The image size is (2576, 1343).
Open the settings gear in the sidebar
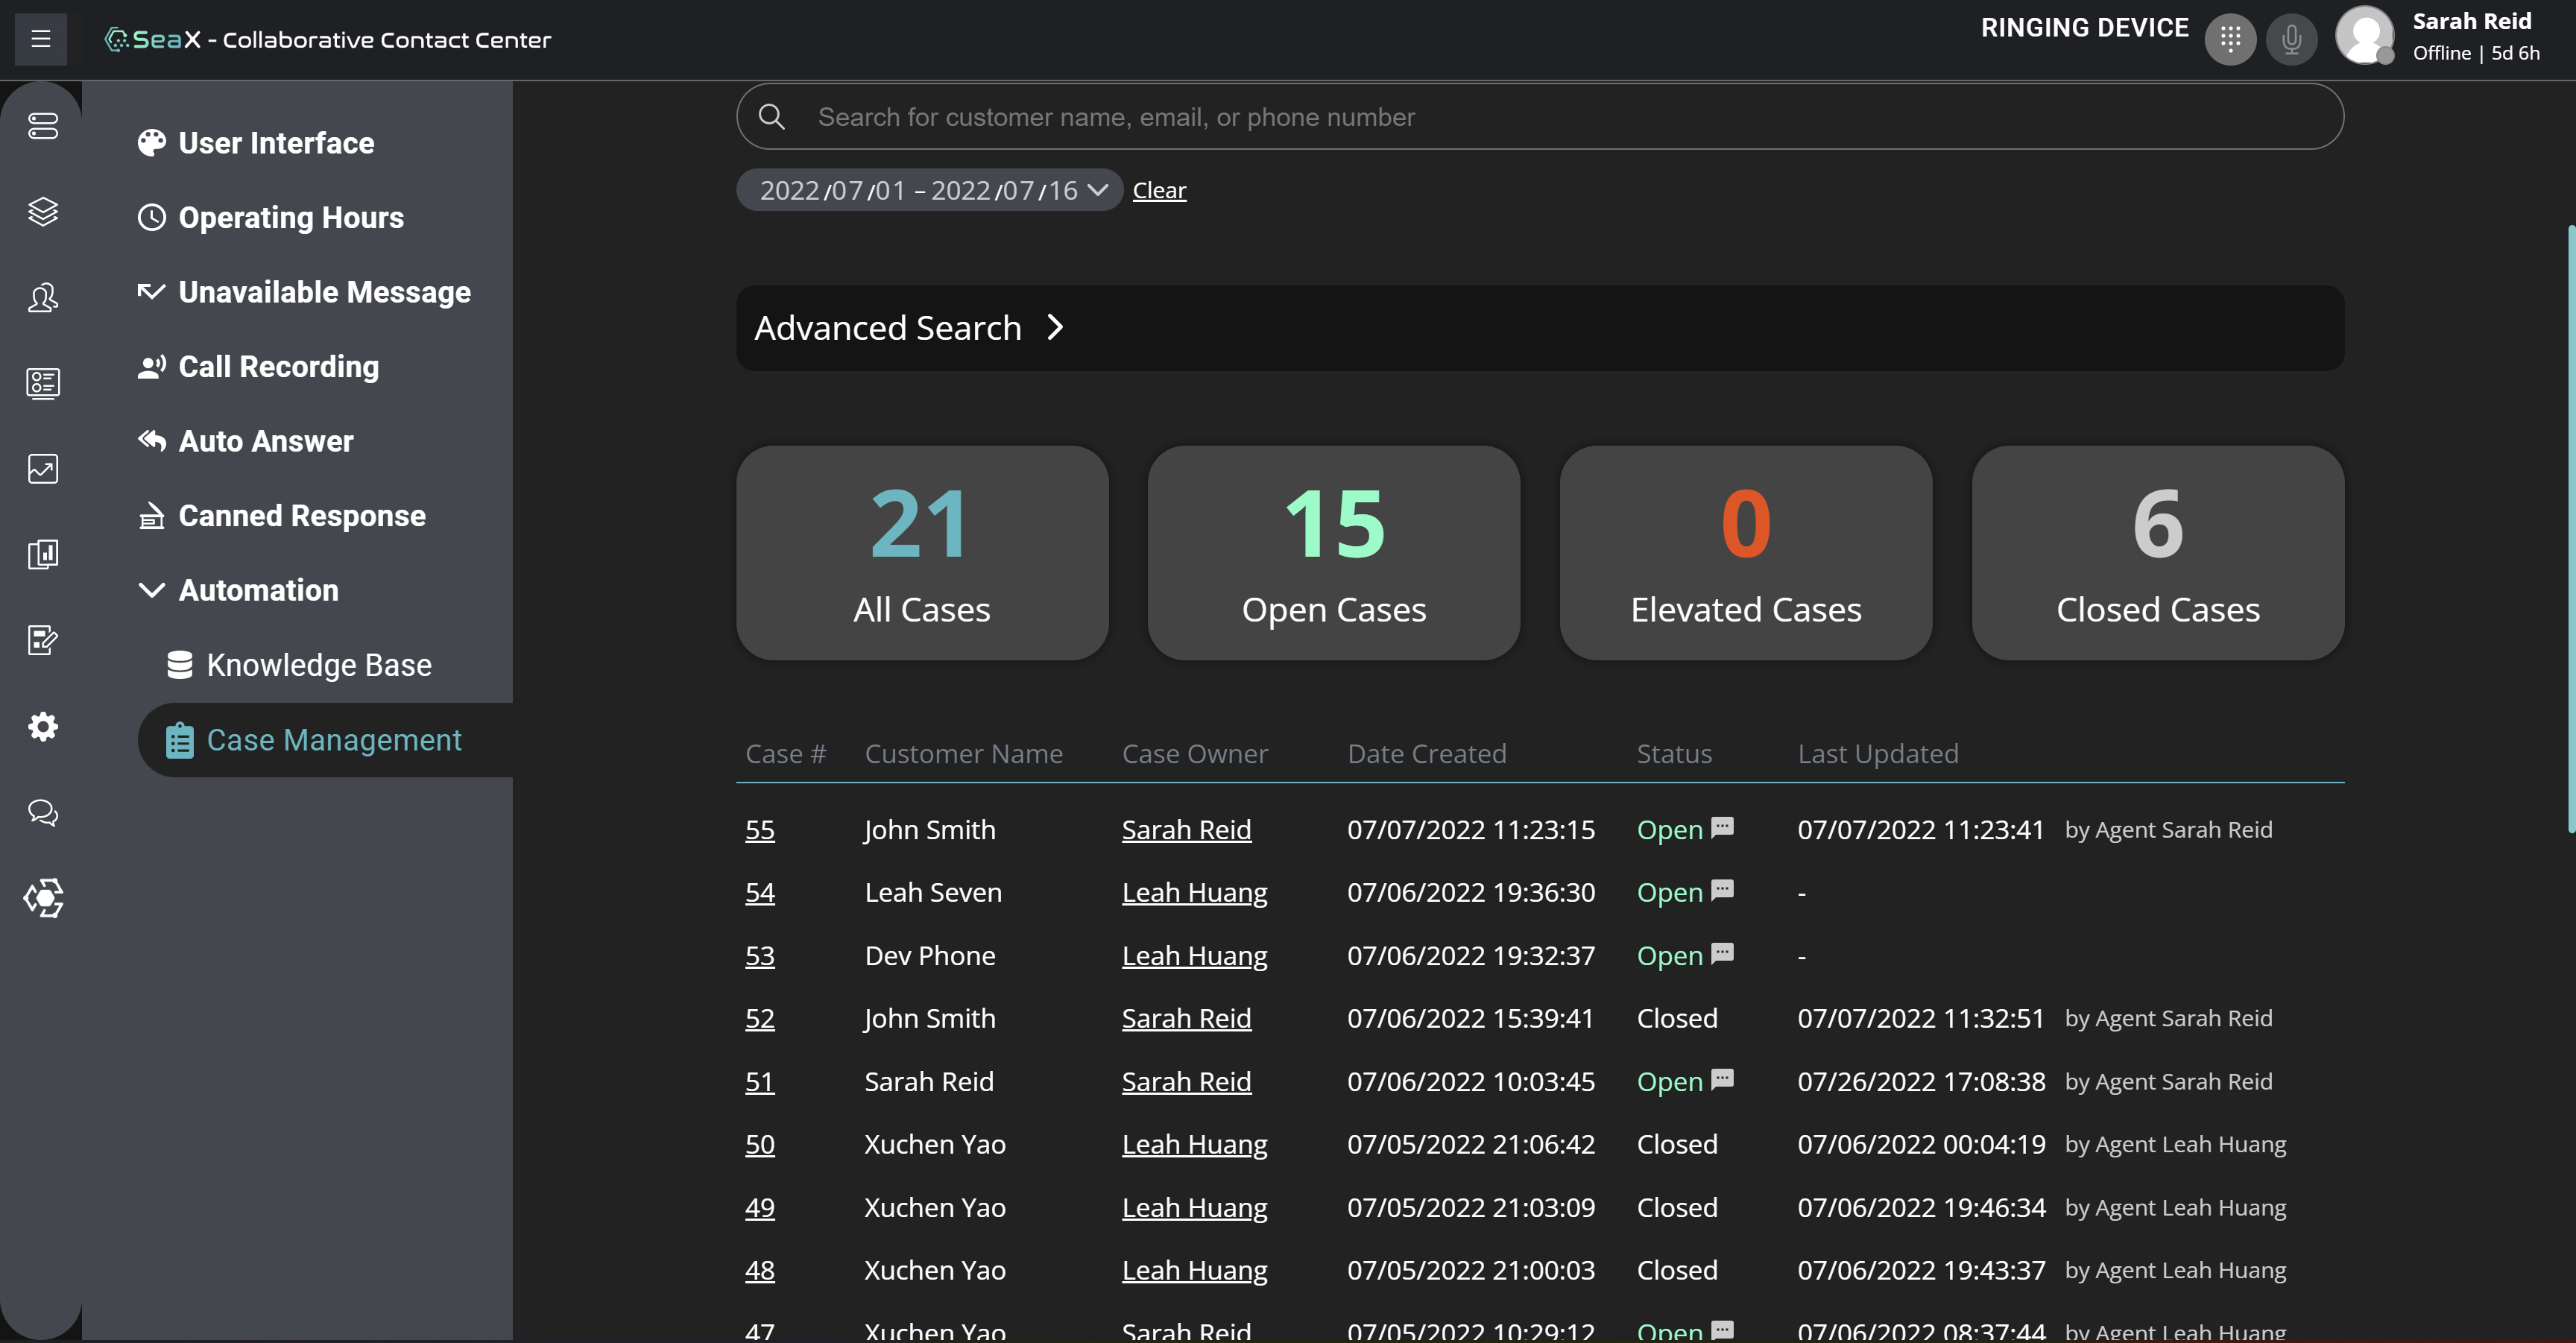click(42, 726)
